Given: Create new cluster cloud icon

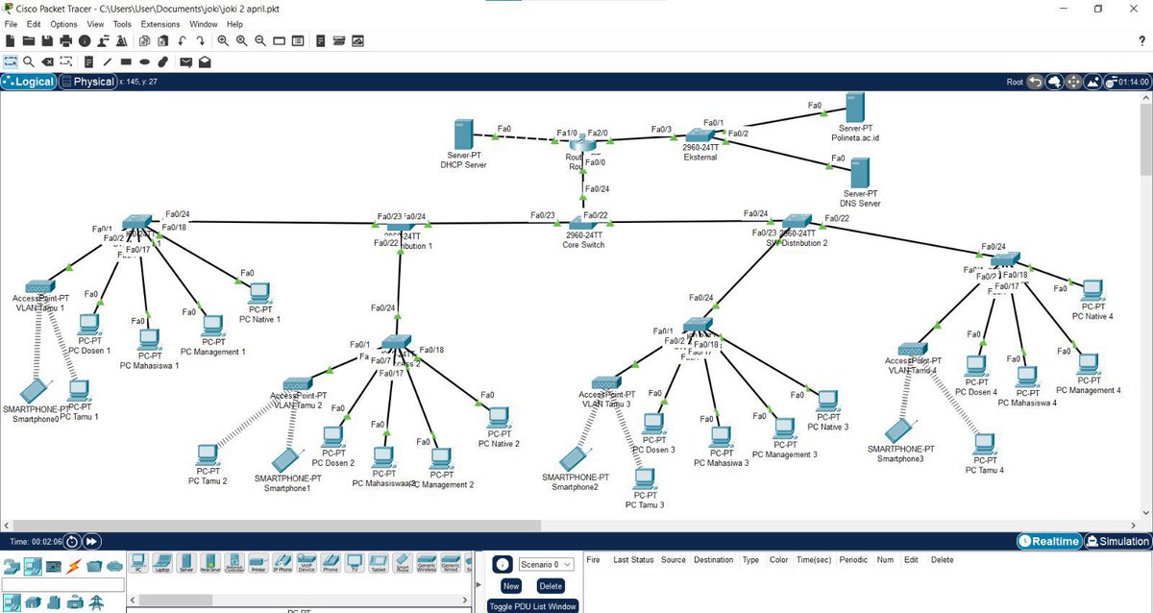Looking at the screenshot, I should click(1054, 82).
